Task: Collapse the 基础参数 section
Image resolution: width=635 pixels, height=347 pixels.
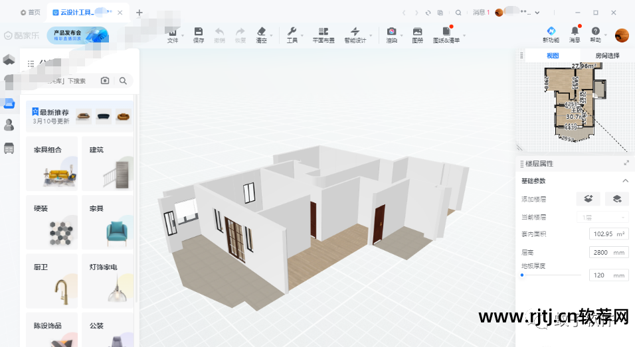Action: coord(625,180)
